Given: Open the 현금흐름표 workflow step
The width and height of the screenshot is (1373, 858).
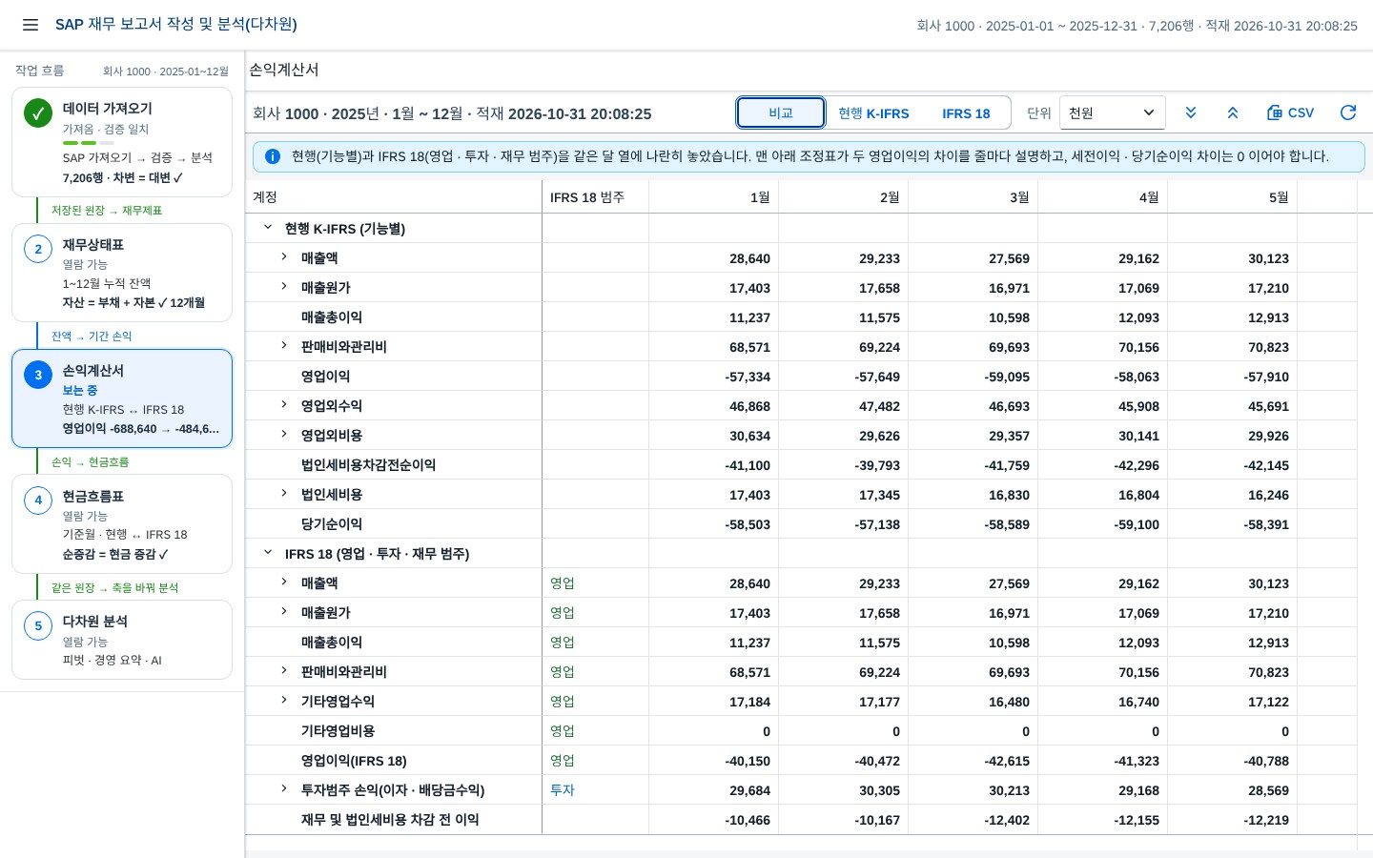Looking at the screenshot, I should point(122,524).
